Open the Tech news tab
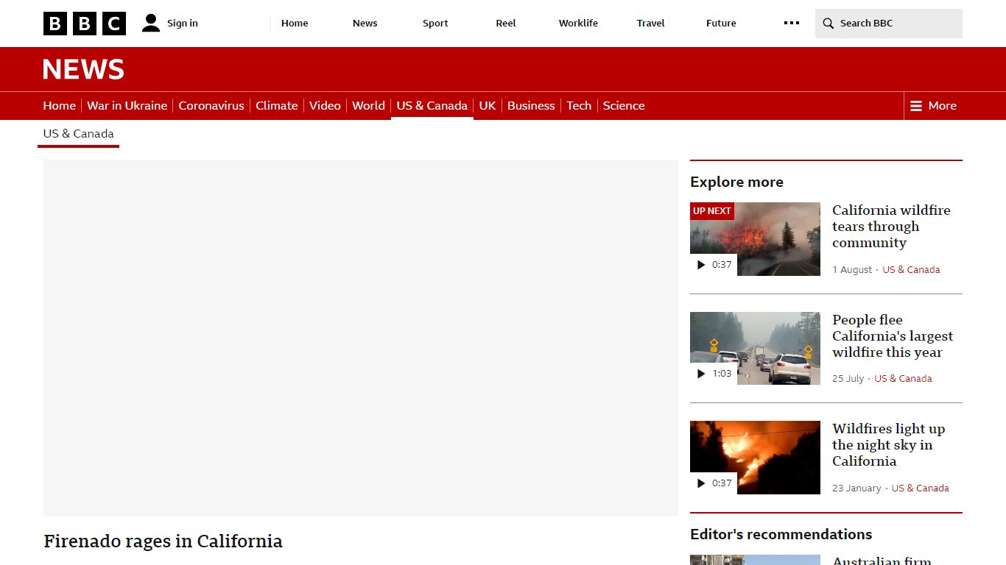The width and height of the screenshot is (1006, 565). click(579, 106)
